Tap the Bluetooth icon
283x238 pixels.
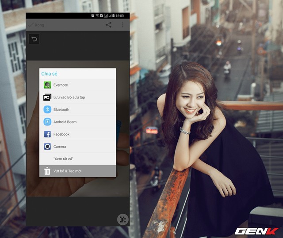point(47,110)
